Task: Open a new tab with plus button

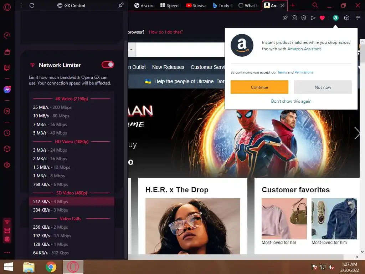Action: [x=293, y=5]
